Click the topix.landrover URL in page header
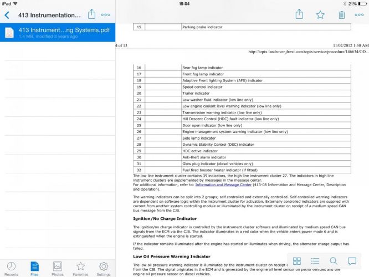This screenshot has width=369, height=277. pyautogui.click(x=307, y=52)
